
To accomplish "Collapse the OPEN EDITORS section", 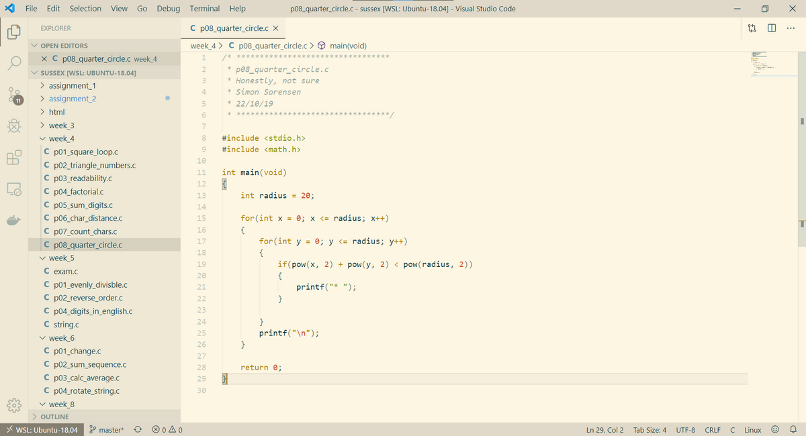I will click(x=64, y=46).
